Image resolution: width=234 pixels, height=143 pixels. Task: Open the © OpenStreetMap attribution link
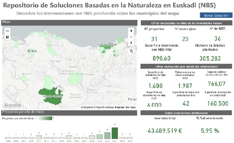(104, 107)
